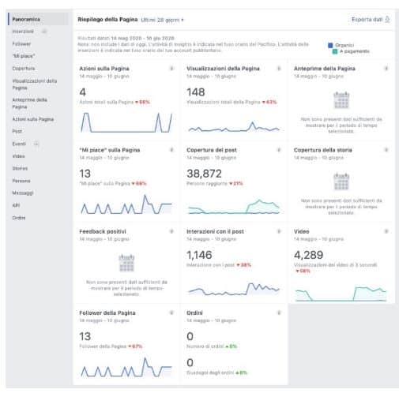Click the Copertura dei post card title
399x393 pixels.
point(212,150)
